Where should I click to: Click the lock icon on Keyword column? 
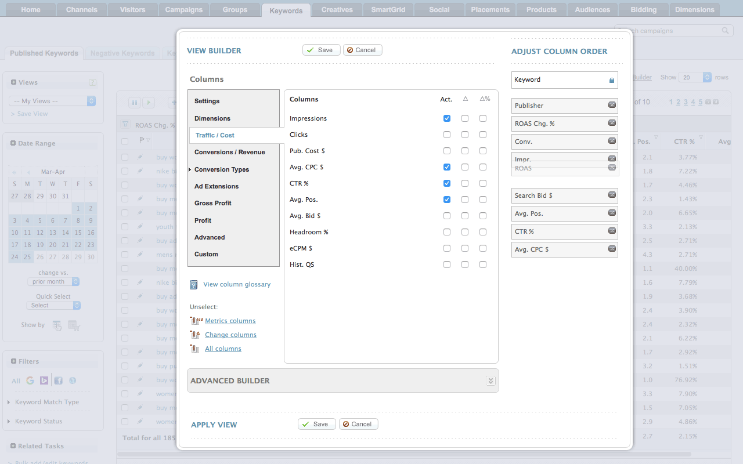pos(611,80)
